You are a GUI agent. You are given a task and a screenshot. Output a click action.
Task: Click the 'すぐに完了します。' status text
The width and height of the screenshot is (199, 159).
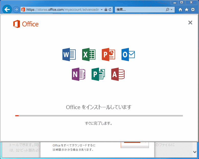(99, 123)
